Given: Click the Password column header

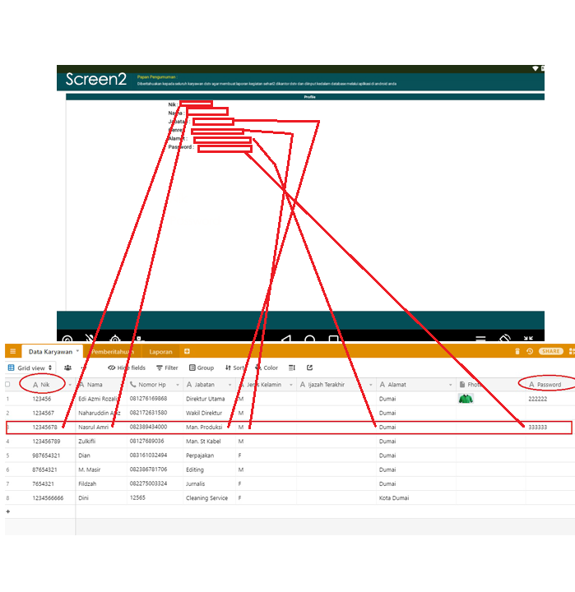Looking at the screenshot, I should (549, 384).
